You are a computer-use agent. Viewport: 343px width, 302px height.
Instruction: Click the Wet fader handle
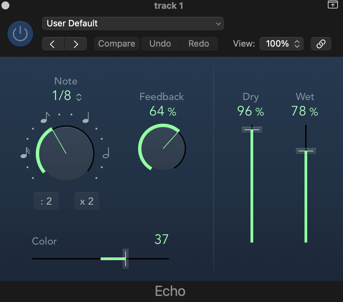click(306, 151)
